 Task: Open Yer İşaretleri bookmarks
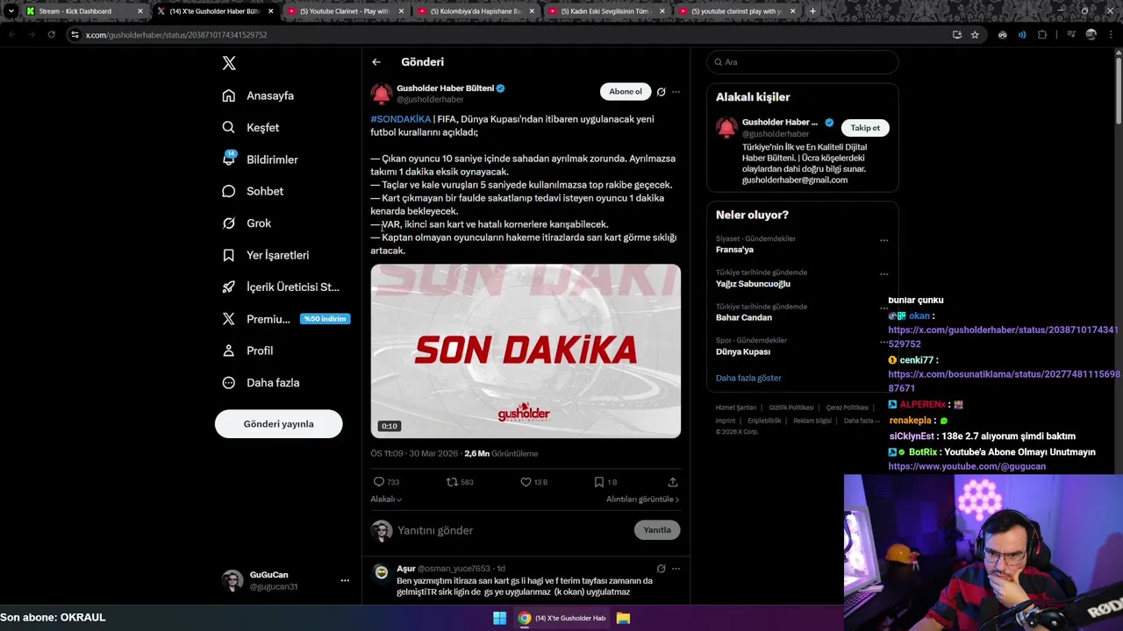pyautogui.click(x=266, y=255)
